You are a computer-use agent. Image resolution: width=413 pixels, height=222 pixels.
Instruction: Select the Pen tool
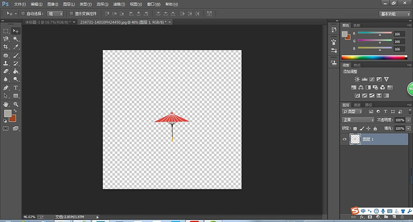click(6, 88)
